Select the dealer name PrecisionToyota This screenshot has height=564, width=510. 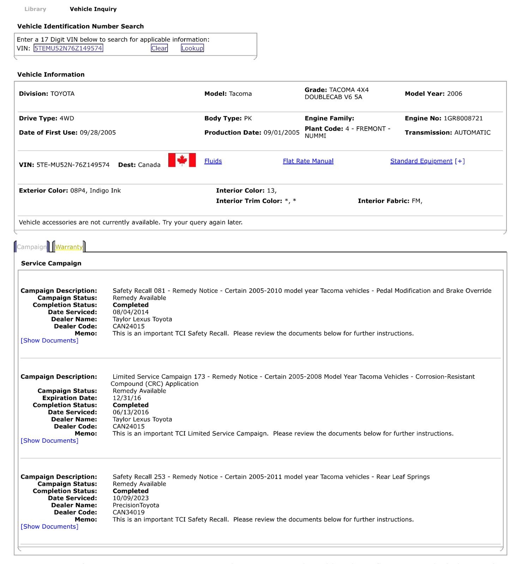tap(136, 505)
